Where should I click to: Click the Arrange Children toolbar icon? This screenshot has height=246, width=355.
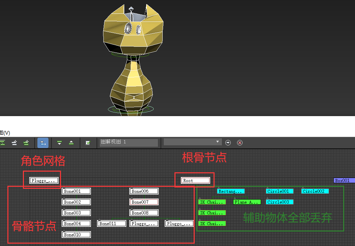click(14, 143)
